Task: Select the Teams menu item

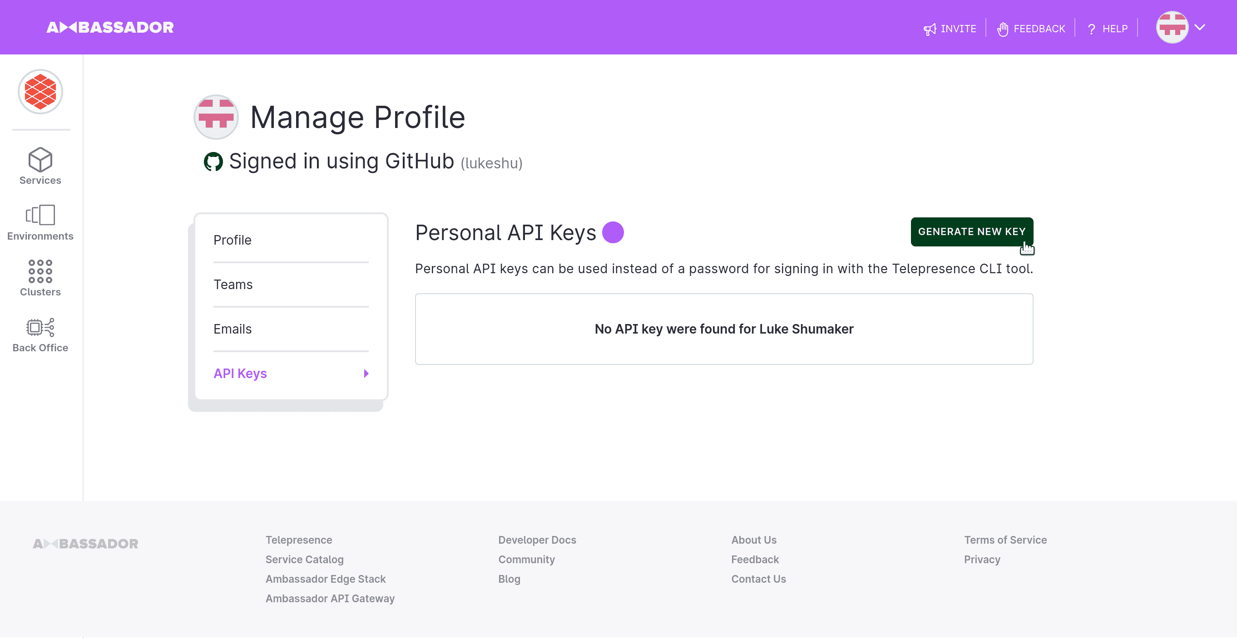Action: (x=291, y=285)
